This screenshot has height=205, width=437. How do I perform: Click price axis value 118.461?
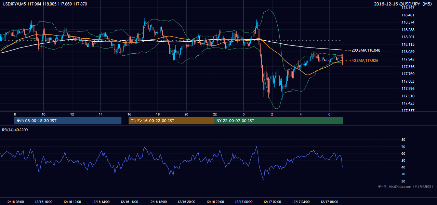pyautogui.click(x=408, y=15)
